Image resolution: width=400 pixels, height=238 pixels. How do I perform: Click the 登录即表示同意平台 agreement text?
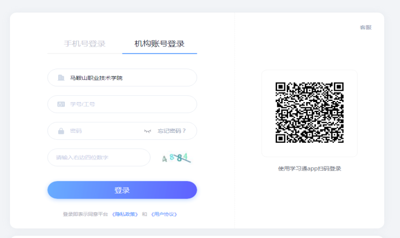pyautogui.click(x=85, y=214)
